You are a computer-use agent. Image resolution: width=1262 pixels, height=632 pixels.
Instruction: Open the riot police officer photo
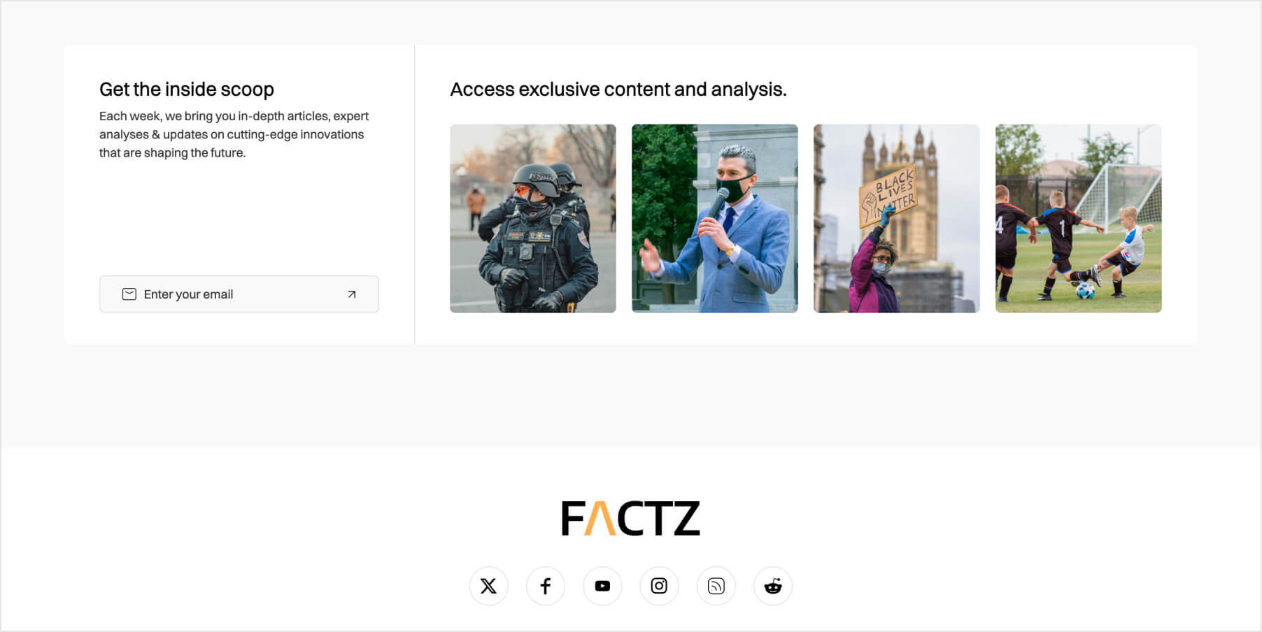point(533,218)
